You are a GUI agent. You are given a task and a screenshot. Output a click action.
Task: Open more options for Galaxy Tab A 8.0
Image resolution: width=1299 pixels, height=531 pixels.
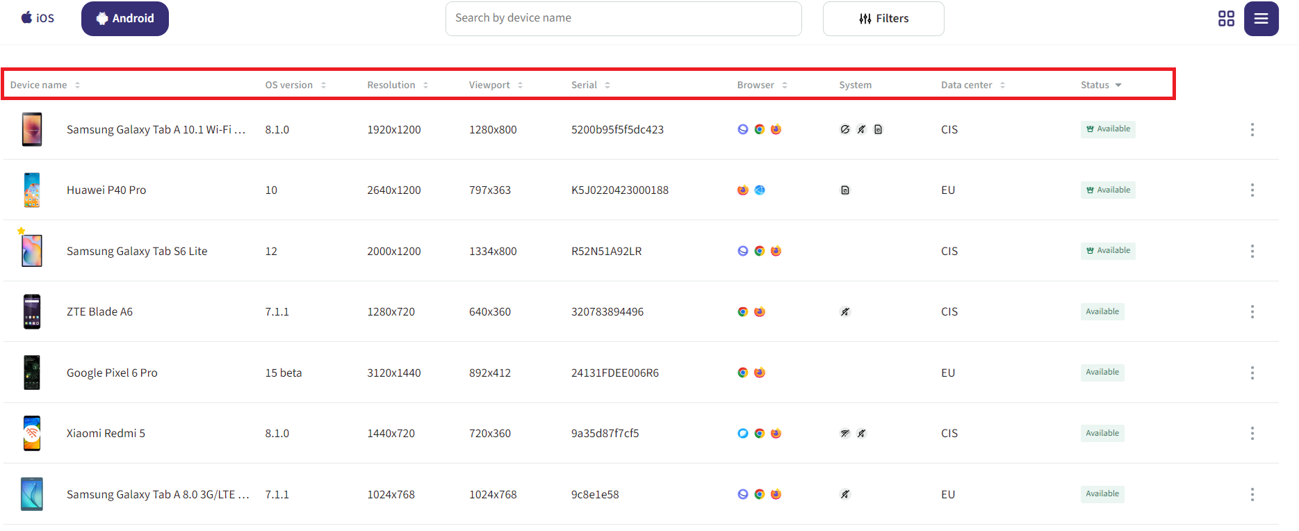(x=1252, y=494)
